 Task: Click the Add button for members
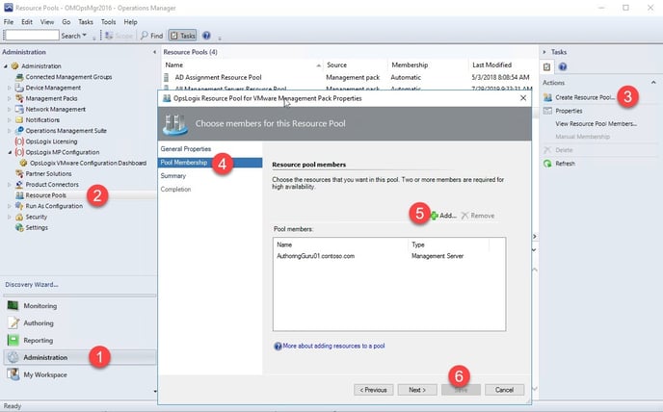[x=443, y=216]
